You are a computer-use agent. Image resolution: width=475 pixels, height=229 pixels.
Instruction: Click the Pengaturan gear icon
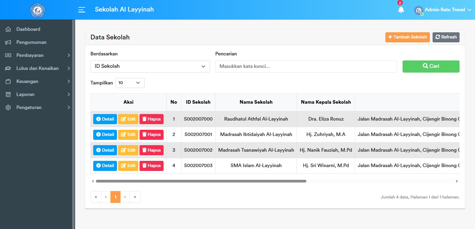[x=8, y=108]
